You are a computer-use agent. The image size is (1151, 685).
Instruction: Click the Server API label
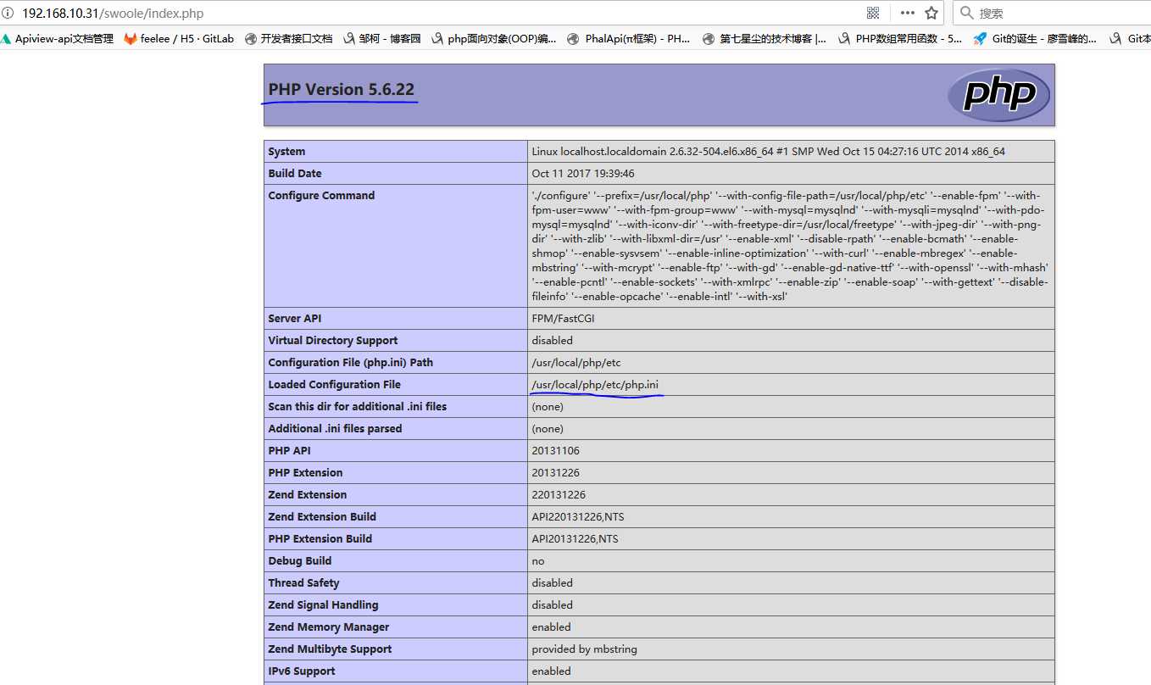click(295, 319)
